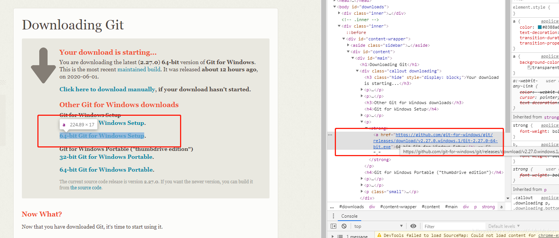Open the transparent background-color swatch

click(x=530, y=68)
